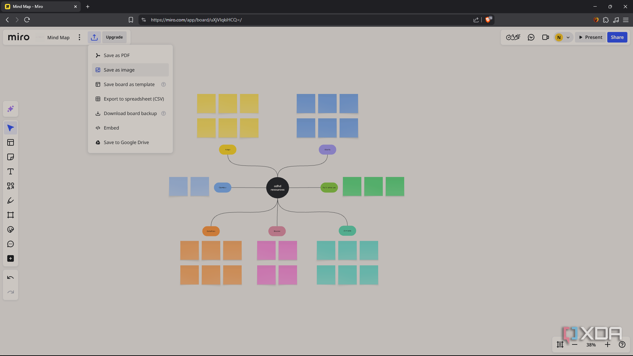This screenshot has width=633, height=356.
Task: Open the board three-dot options menu
Action: 79,37
